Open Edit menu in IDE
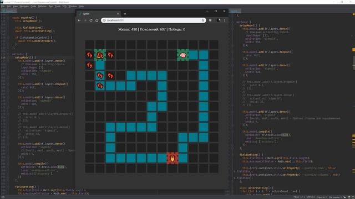Viewport: 355px width, 199px height. tap(9, 6)
